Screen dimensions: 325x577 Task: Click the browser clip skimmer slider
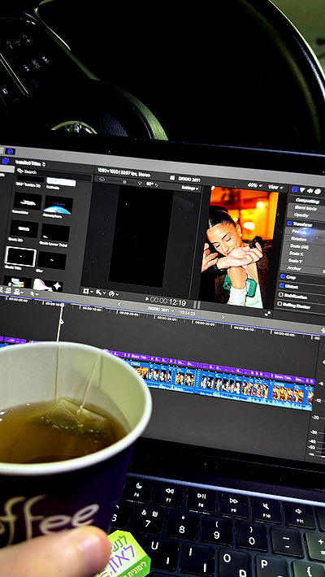[x=123, y=181]
